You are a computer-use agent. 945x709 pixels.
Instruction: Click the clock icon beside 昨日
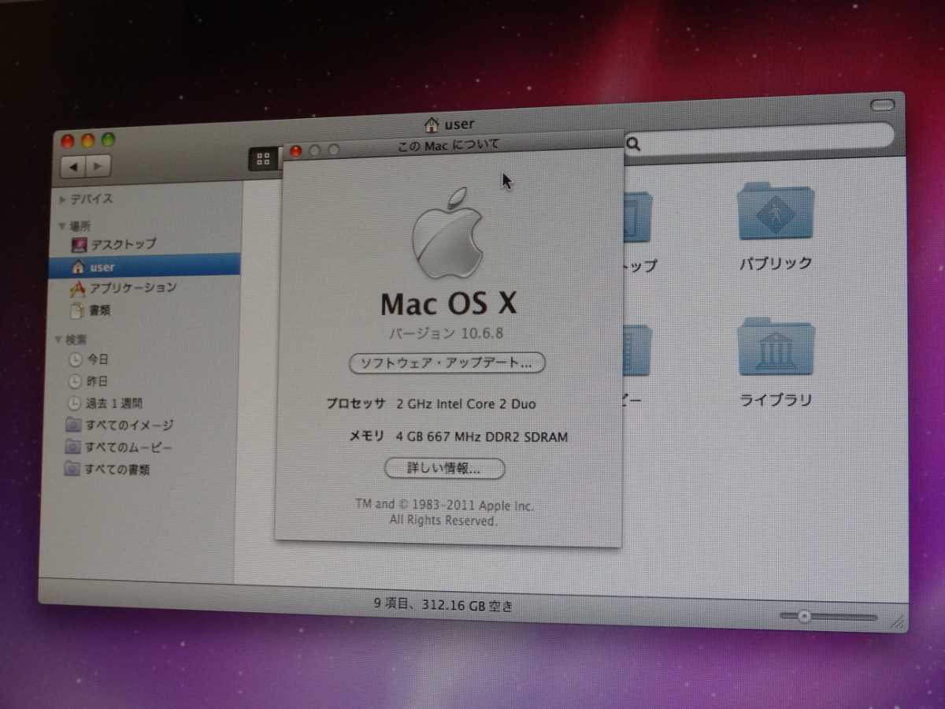75,382
